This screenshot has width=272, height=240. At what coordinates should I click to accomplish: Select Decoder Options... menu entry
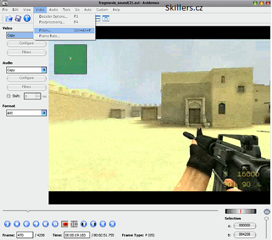[64, 17]
